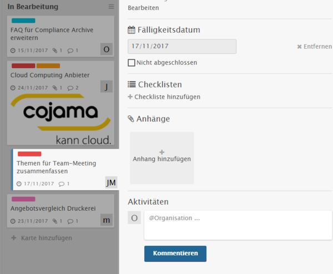333x274 pixels.
Task: Click the 'Fälligkeitsdatum' heading text
Action: pyautogui.click(x=169, y=30)
